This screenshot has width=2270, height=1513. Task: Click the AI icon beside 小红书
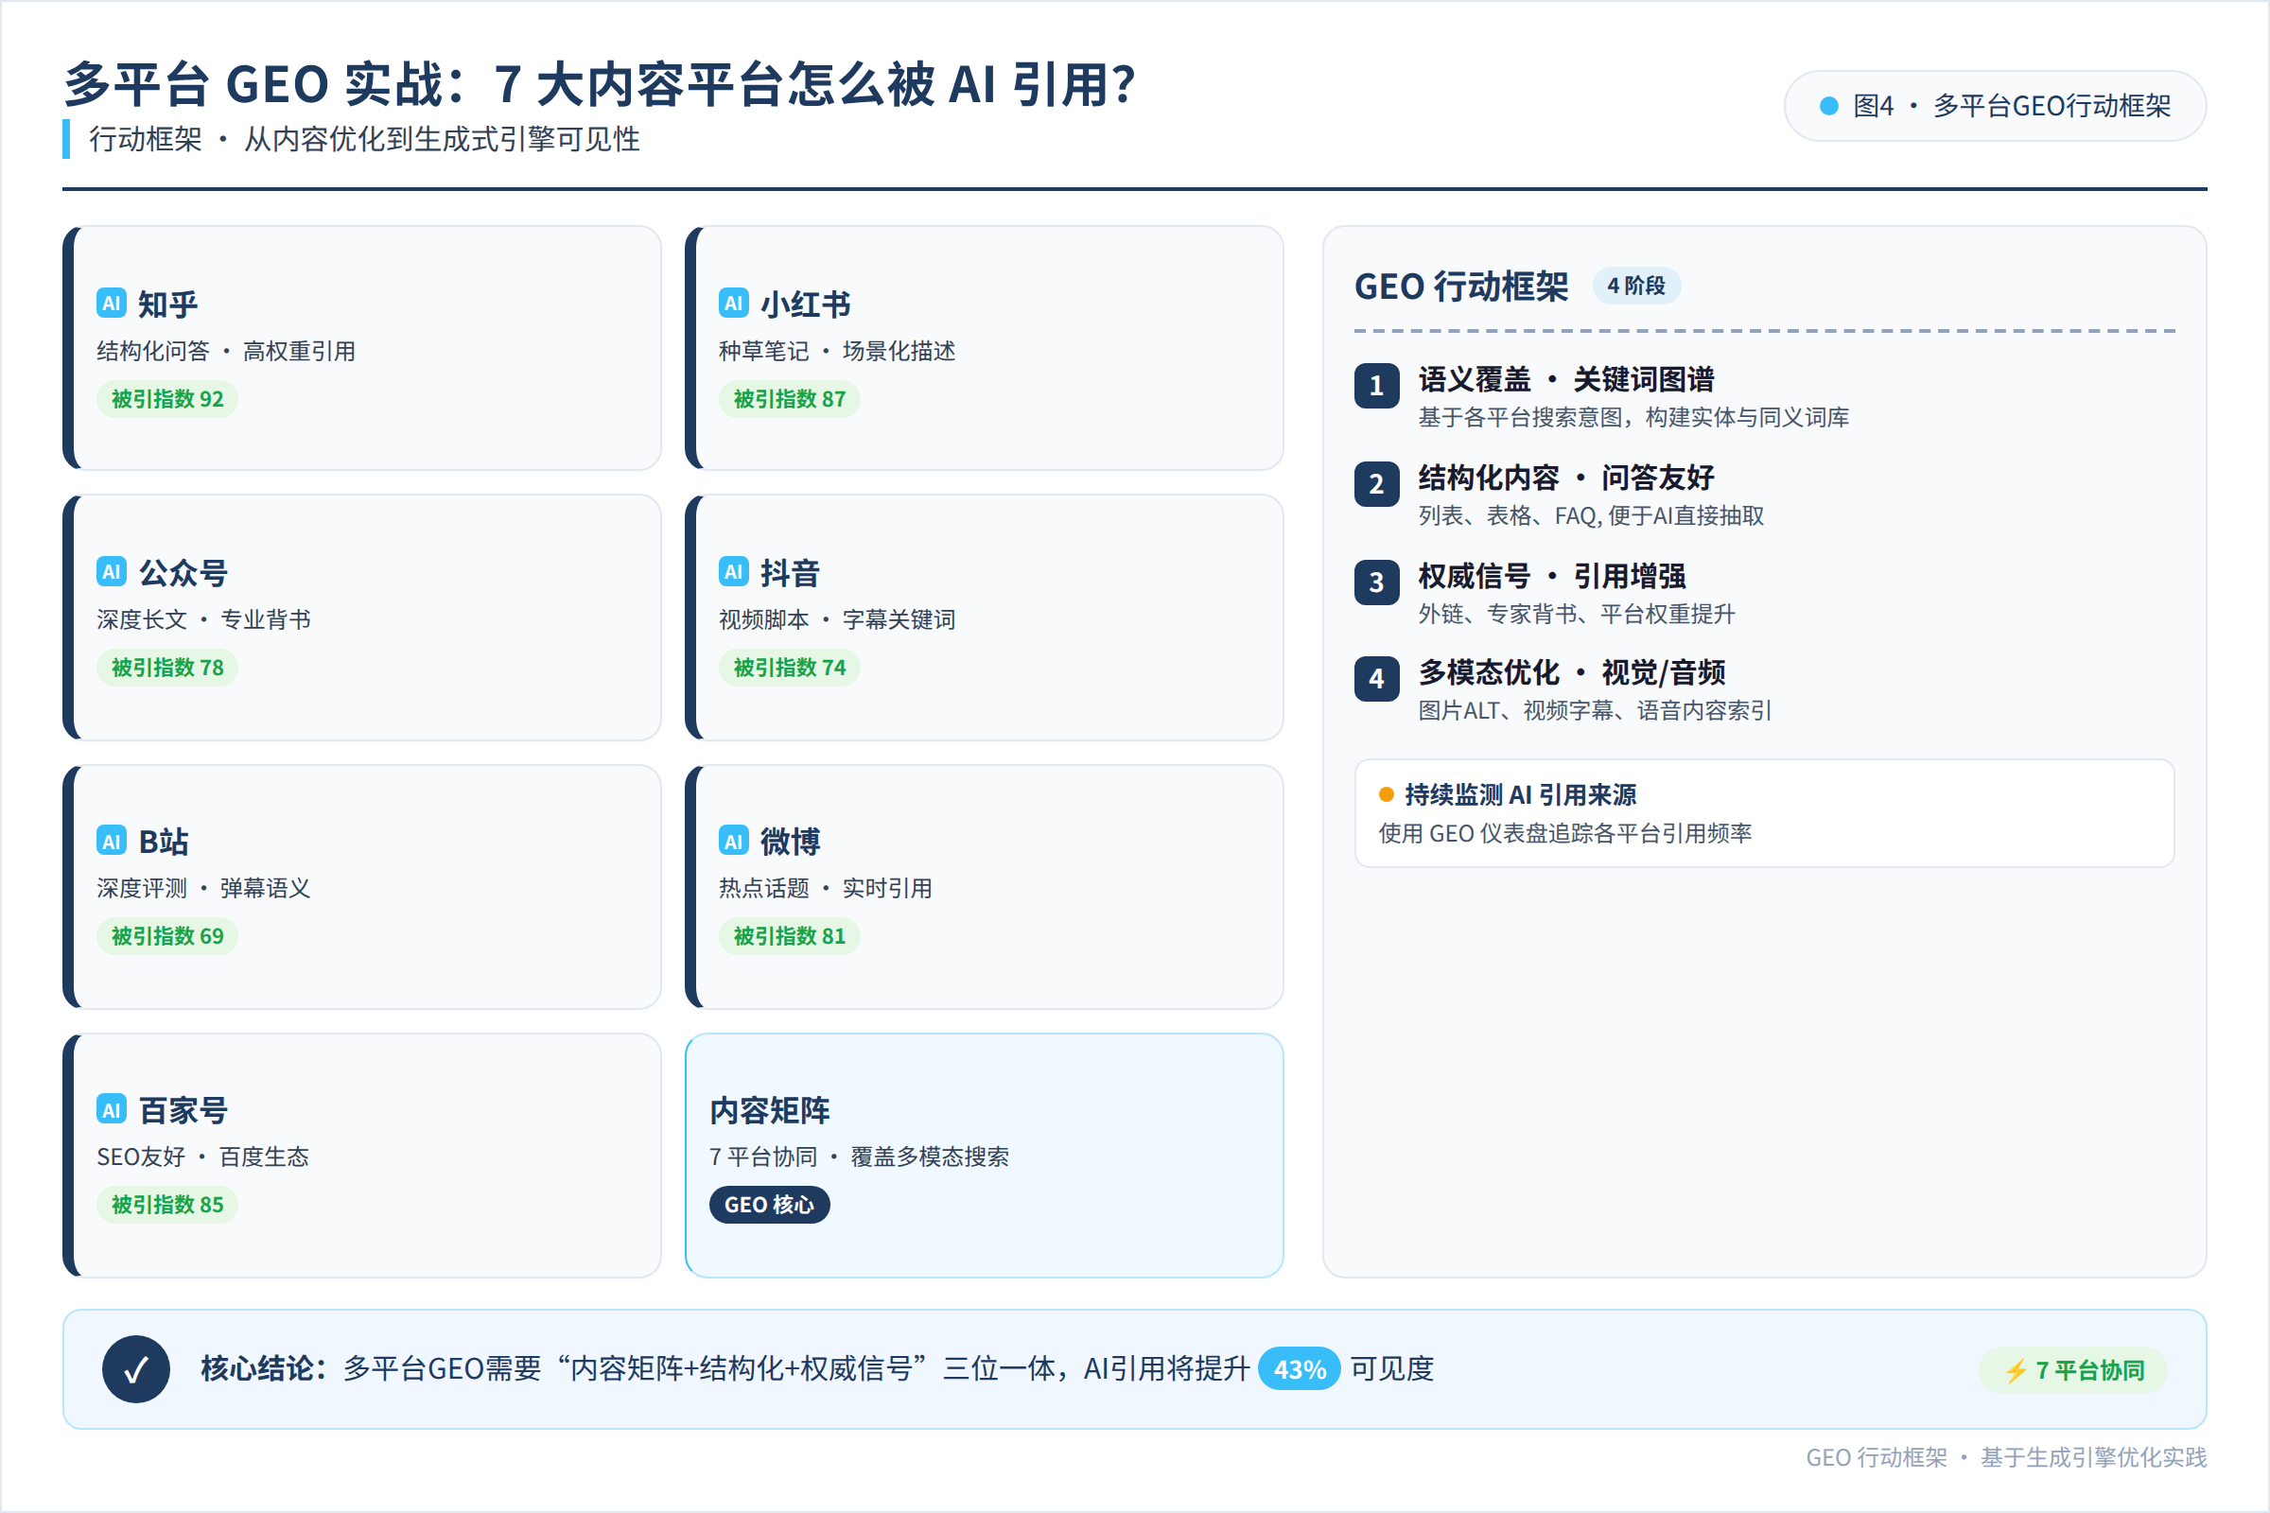(734, 303)
